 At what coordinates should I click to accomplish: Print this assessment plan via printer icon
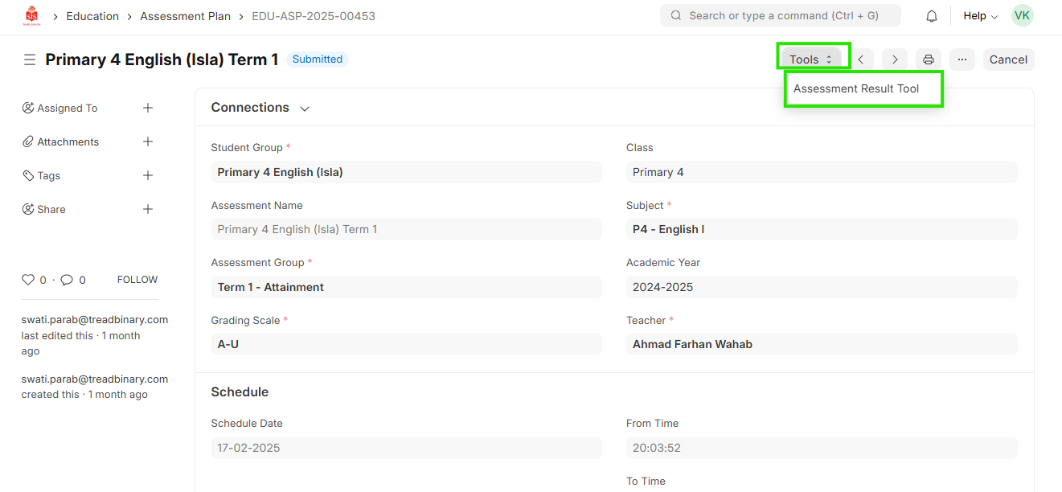click(929, 59)
